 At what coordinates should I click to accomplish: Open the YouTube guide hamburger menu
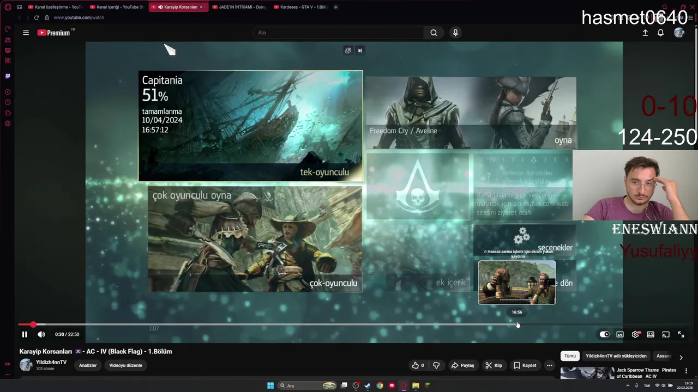[26, 33]
